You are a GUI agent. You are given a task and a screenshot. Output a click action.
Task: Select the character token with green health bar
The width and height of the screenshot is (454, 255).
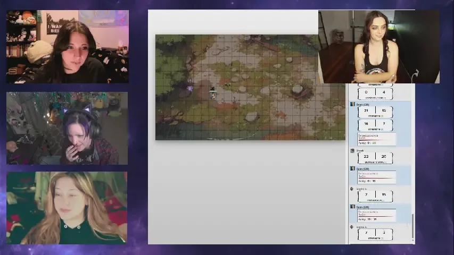[213, 95]
